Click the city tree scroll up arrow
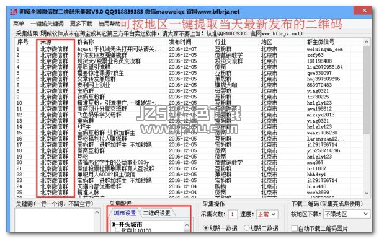 187,225
